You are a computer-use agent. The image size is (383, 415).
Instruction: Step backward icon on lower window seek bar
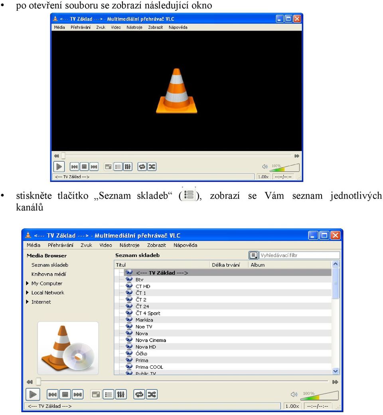coord(30,382)
